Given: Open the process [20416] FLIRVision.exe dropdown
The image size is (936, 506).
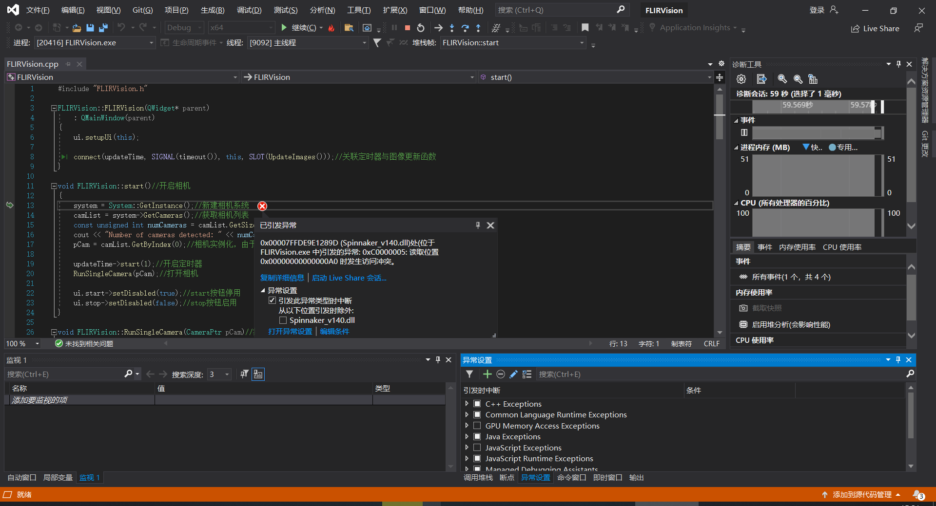Looking at the screenshot, I should pyautogui.click(x=95, y=43).
